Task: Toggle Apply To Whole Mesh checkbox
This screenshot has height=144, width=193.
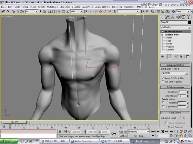Action: pos(163,78)
